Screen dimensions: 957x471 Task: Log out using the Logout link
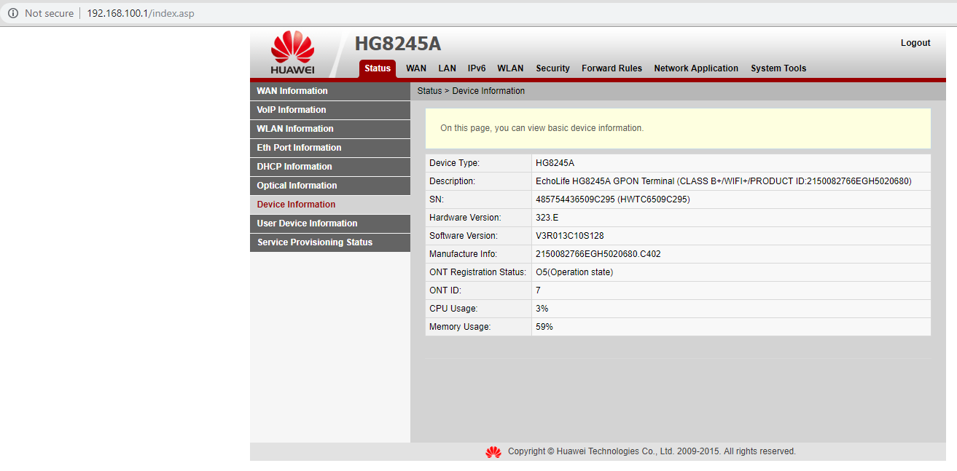(x=915, y=43)
